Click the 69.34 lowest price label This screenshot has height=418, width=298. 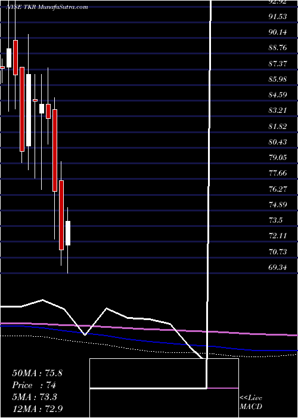278,267
